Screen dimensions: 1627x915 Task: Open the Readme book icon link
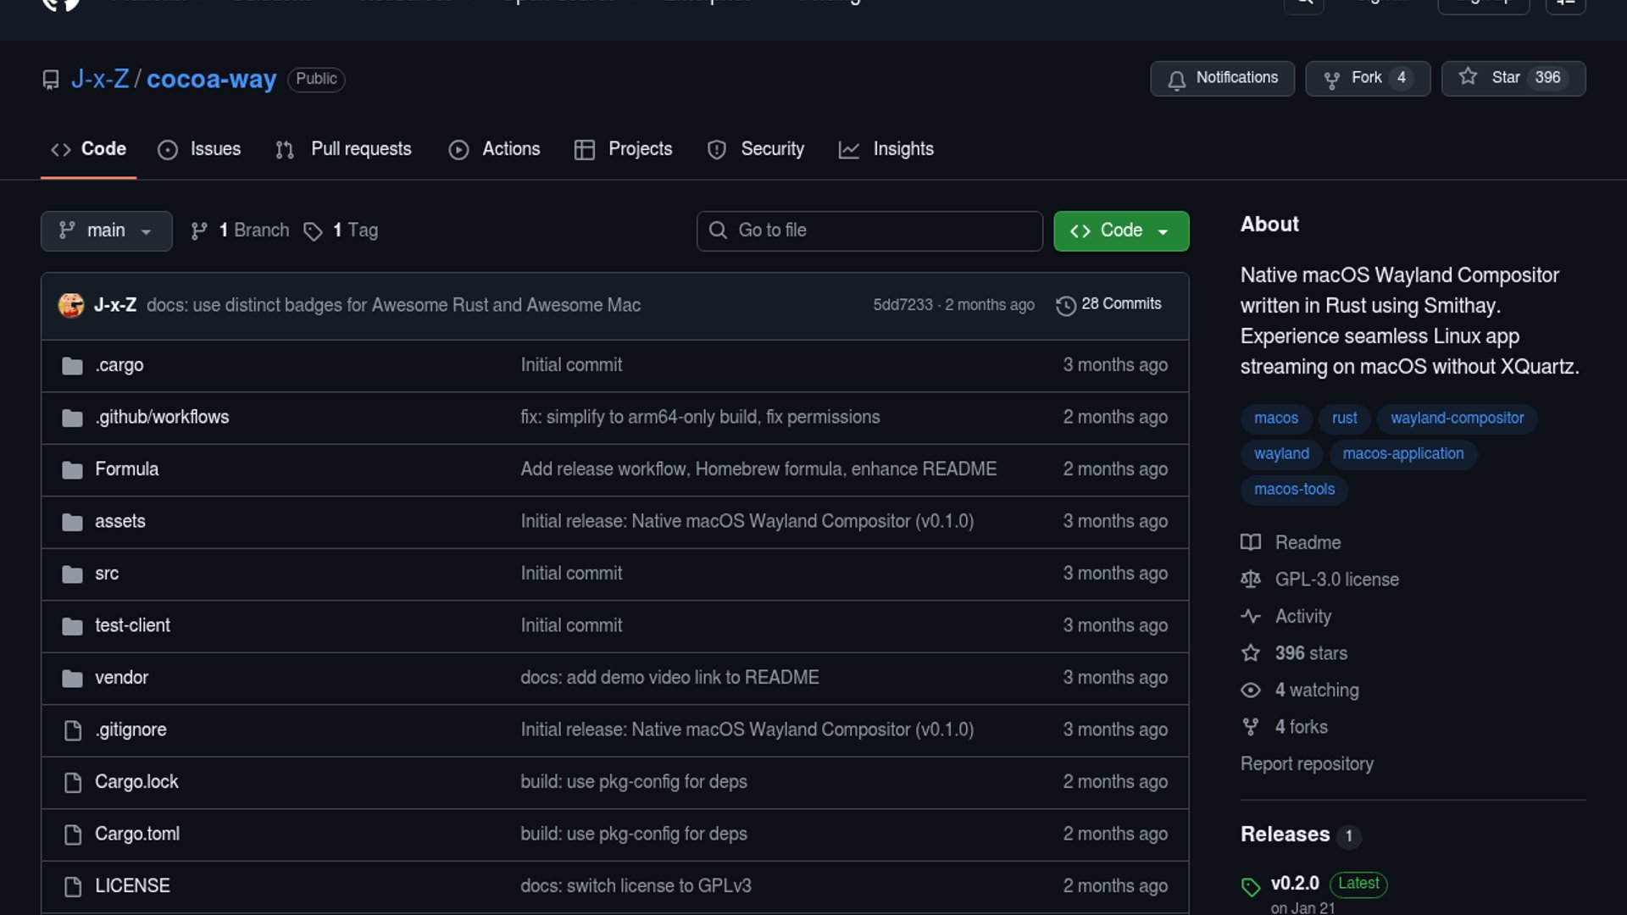pos(1251,542)
